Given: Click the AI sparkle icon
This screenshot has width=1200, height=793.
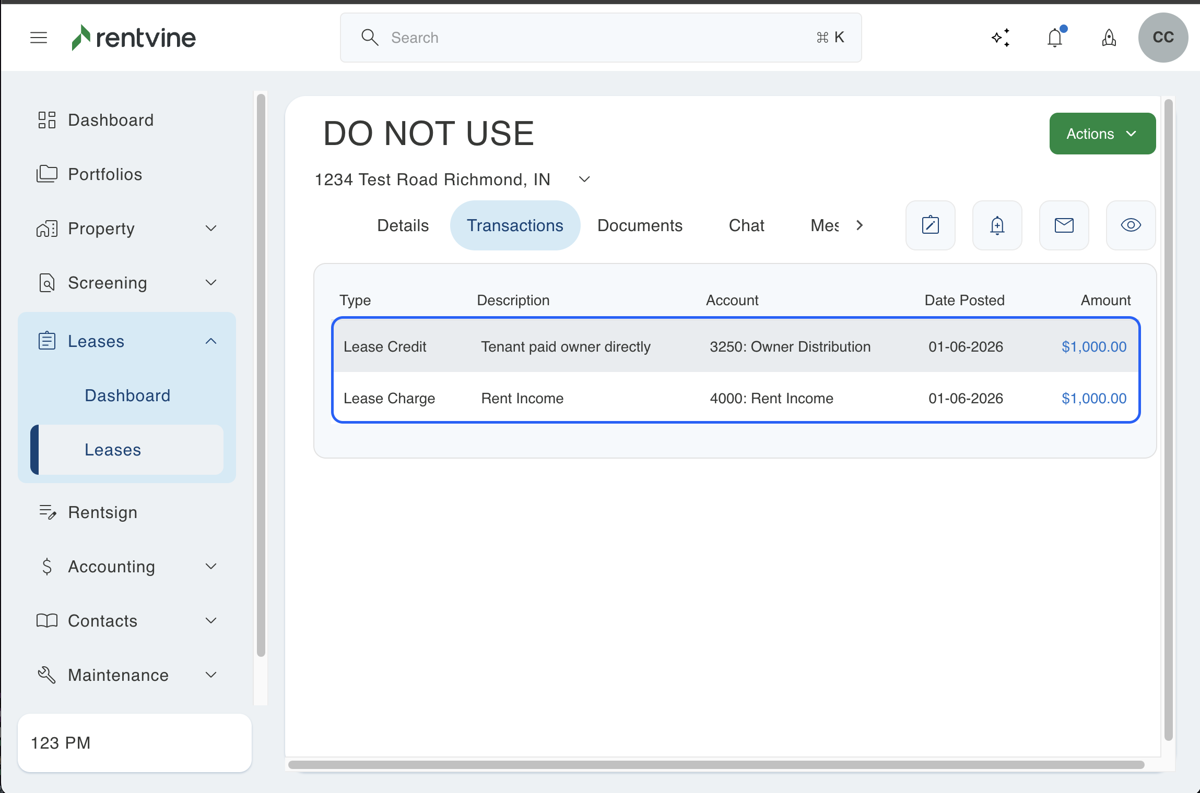Looking at the screenshot, I should [x=1001, y=38].
